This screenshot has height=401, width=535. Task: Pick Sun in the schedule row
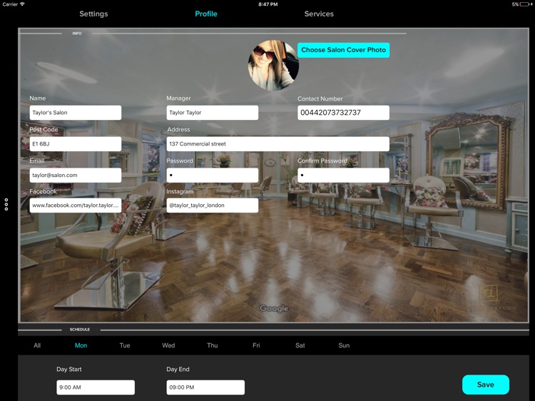tap(344, 345)
